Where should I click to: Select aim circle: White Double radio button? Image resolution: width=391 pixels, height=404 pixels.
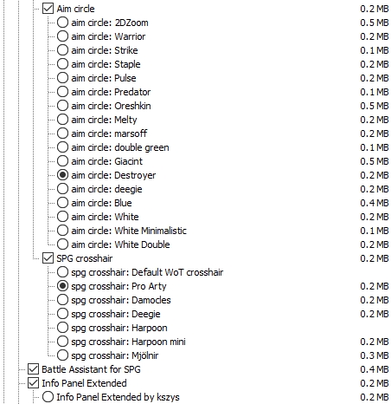(62, 244)
